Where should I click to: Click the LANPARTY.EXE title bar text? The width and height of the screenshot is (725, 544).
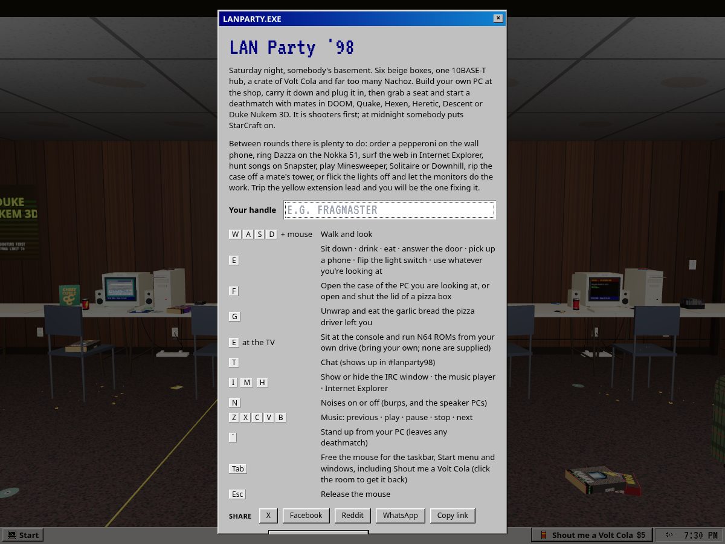(252, 19)
